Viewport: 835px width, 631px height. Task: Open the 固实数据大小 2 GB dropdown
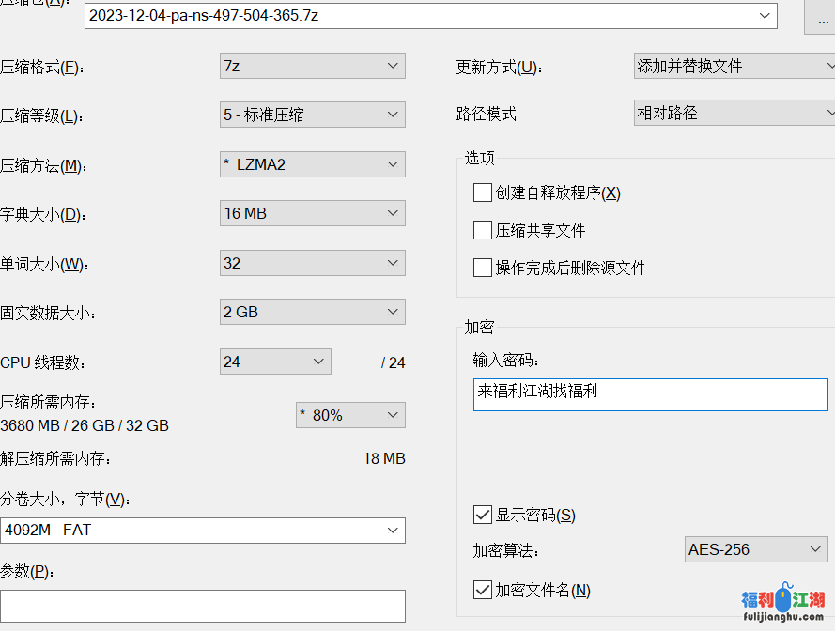coord(312,312)
